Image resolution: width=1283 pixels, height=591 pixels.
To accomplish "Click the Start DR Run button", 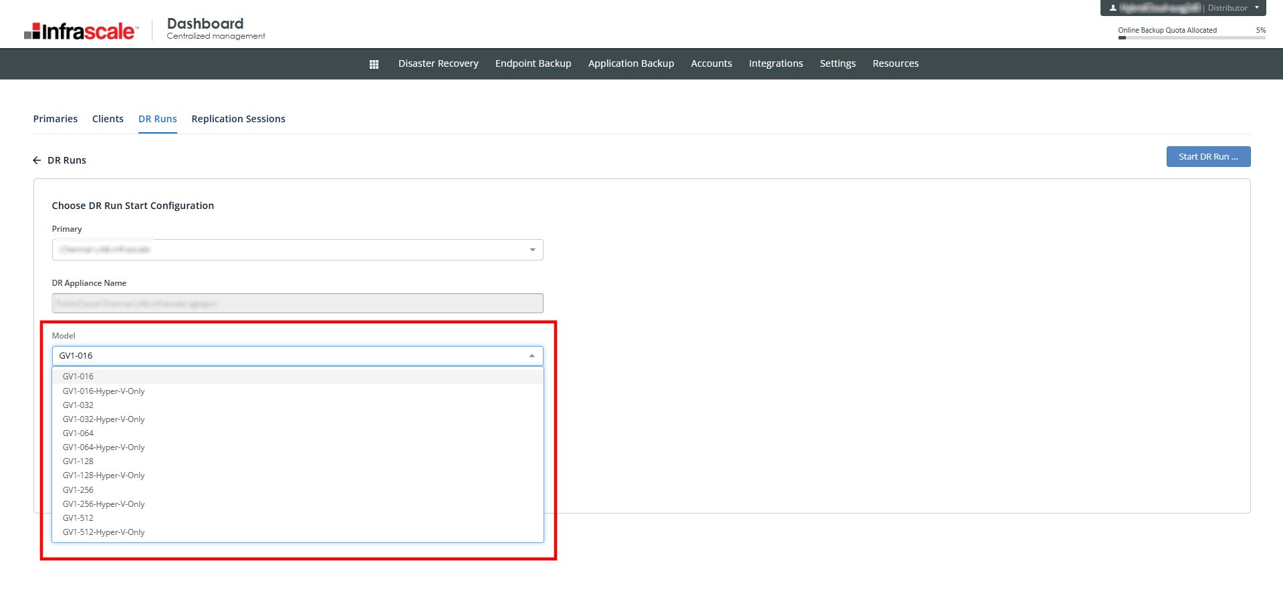I will (1208, 157).
